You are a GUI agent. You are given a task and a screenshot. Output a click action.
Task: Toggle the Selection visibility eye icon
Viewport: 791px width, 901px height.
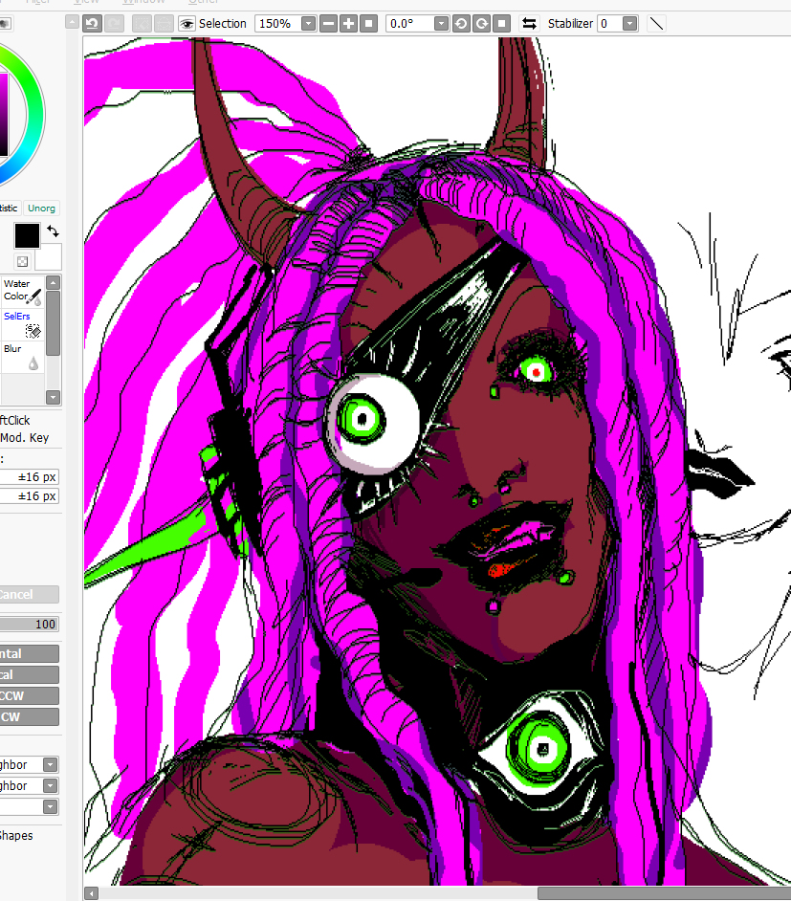187,23
